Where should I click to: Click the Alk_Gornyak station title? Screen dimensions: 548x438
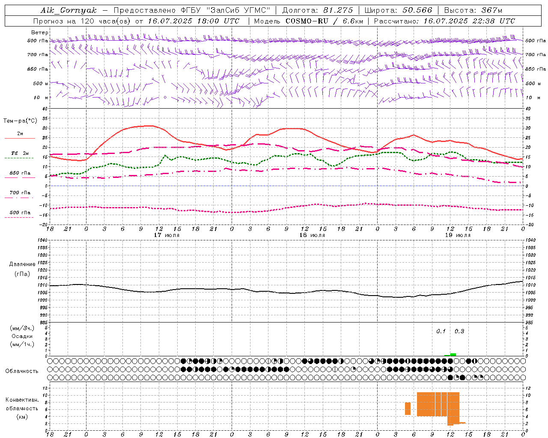(x=68, y=10)
